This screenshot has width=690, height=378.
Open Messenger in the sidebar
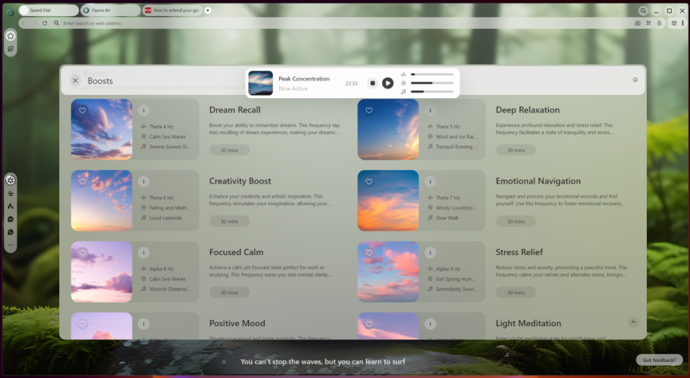point(11,219)
